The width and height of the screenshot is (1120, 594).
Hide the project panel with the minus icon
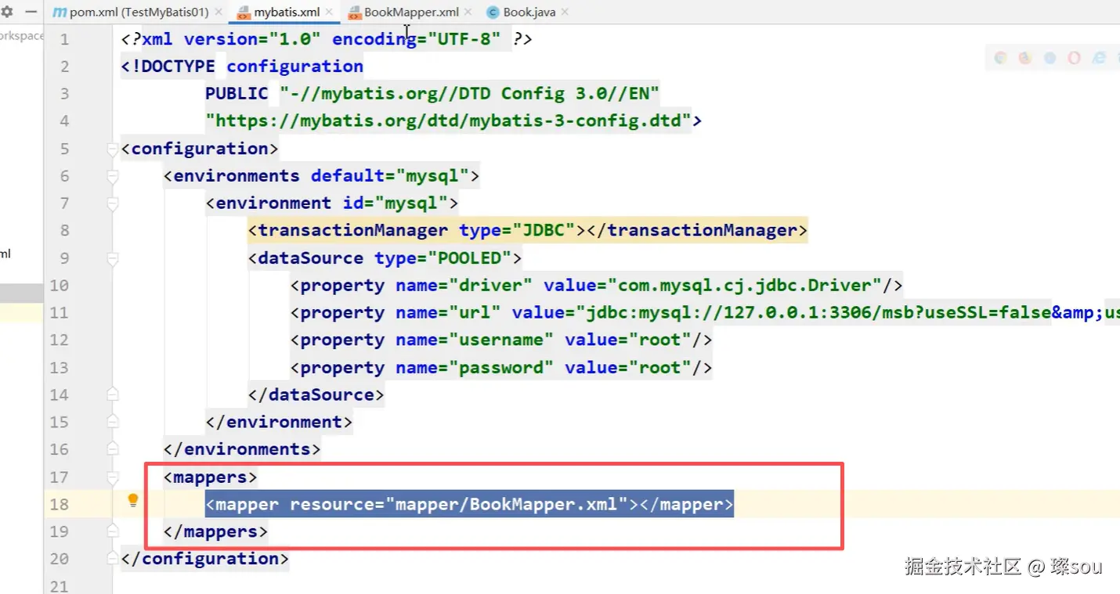[x=31, y=13]
